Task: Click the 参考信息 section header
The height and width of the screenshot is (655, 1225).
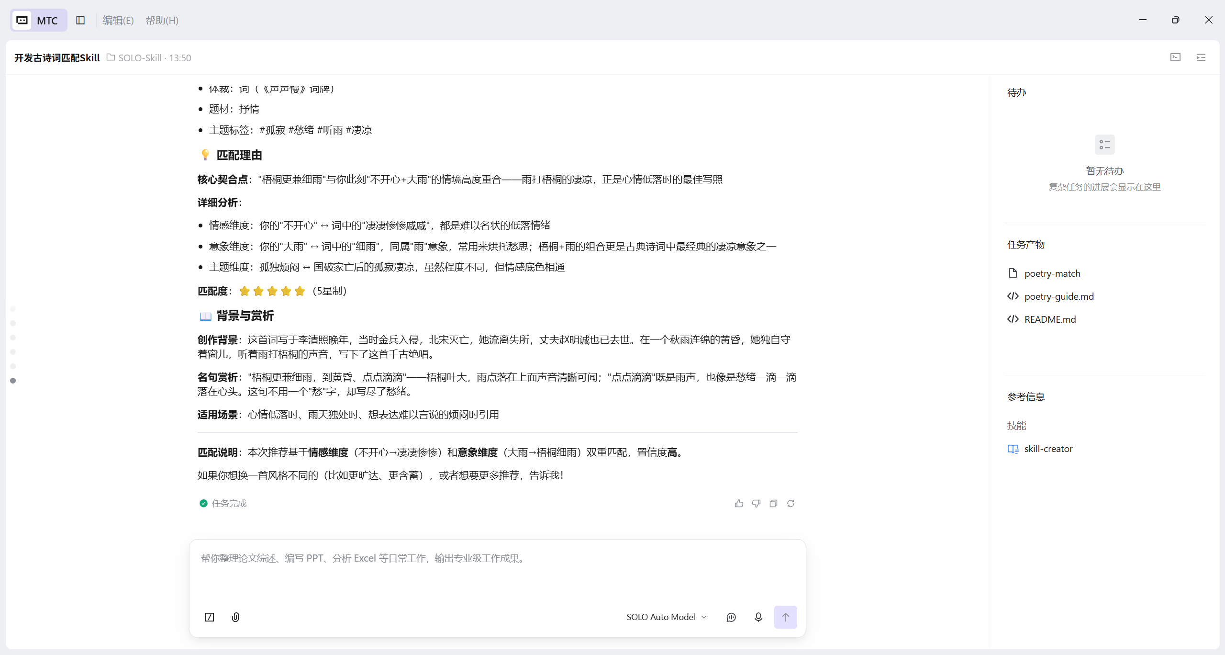Action: click(1026, 397)
